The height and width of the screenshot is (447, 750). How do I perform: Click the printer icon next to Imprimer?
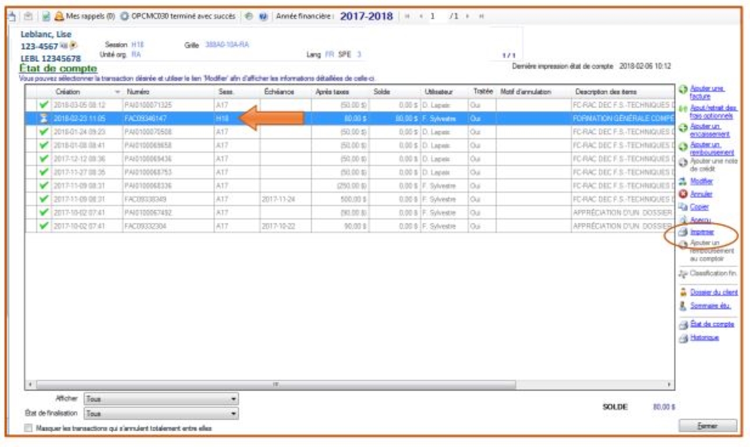[x=684, y=232]
